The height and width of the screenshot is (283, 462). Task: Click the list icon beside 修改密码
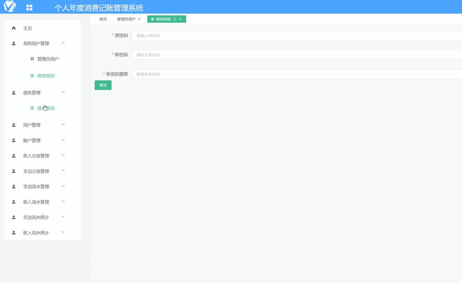coord(32,76)
